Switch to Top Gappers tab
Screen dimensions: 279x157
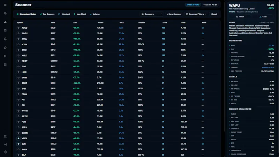(47, 14)
